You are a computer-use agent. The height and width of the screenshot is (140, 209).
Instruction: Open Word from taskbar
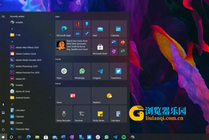click(x=63, y=137)
